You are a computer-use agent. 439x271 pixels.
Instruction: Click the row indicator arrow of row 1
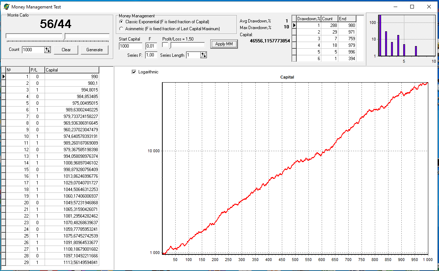pyautogui.click(x=3, y=76)
